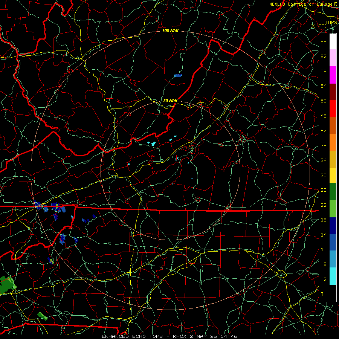Click the light pink legend swatch
This screenshot has width=339, height=339.
click(x=333, y=58)
